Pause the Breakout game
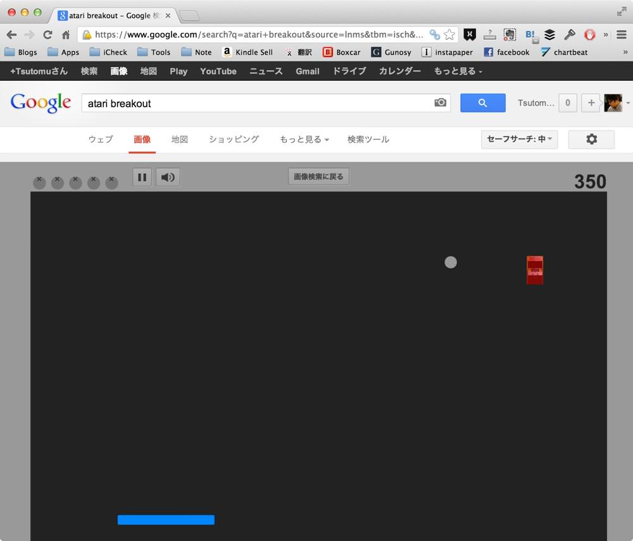 pos(142,178)
